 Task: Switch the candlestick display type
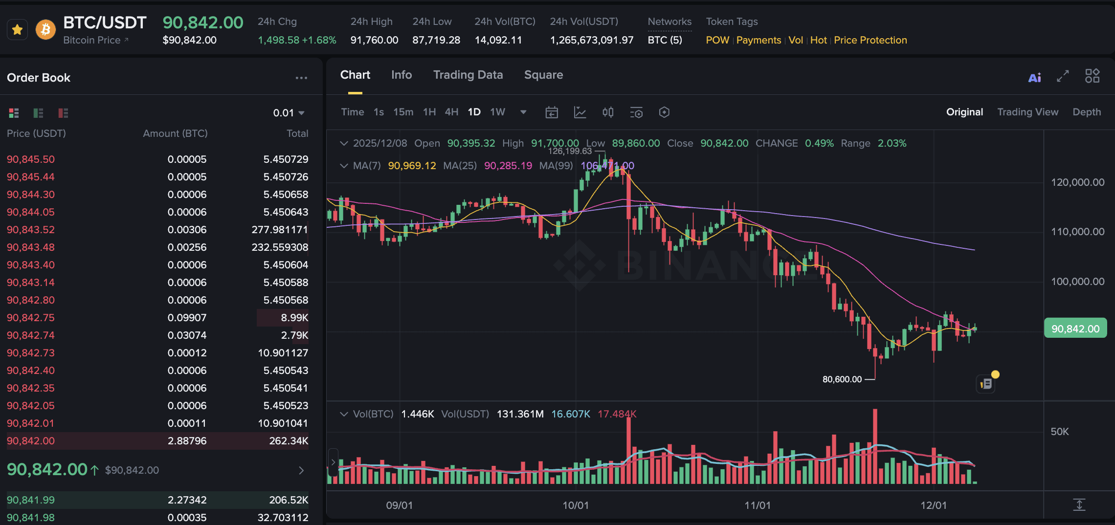click(608, 112)
